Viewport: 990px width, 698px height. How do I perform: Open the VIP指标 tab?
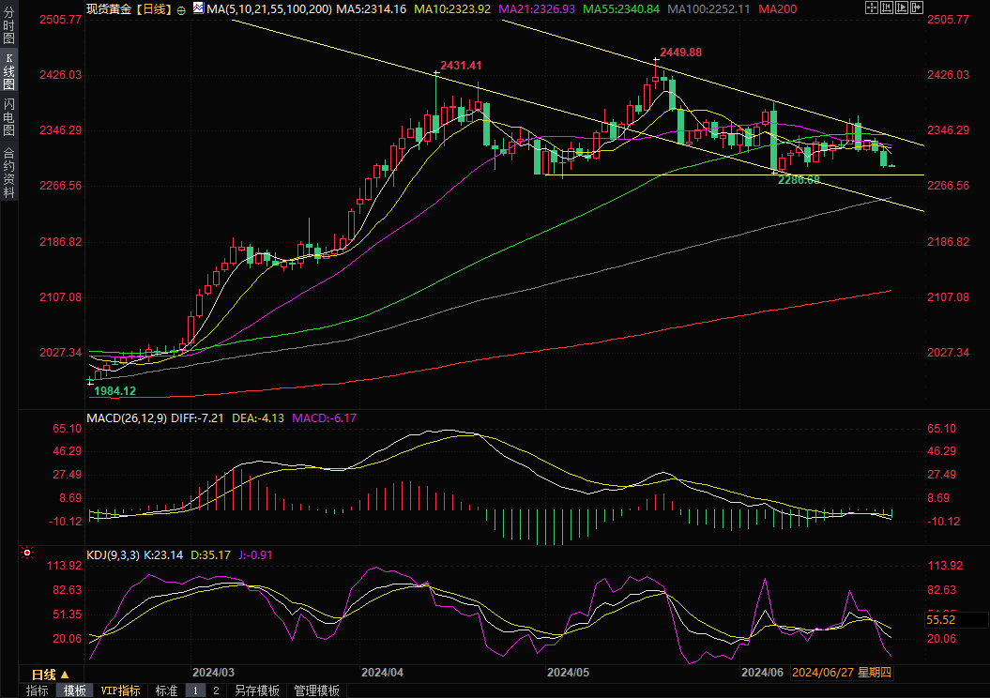(x=120, y=690)
